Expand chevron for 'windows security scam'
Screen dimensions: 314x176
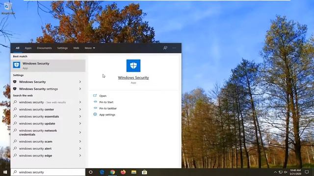coord(80,141)
